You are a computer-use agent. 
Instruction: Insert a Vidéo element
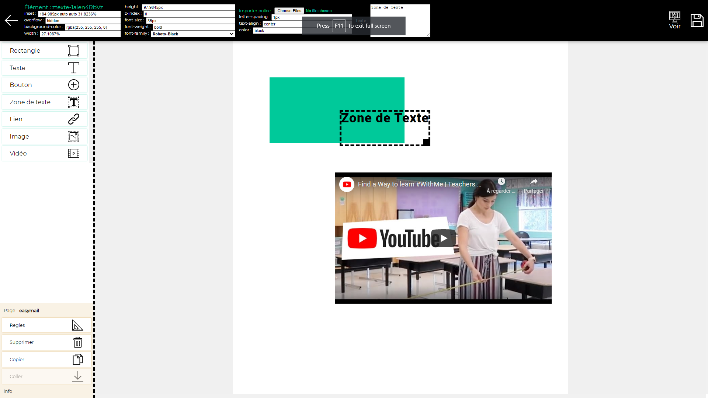tap(45, 153)
